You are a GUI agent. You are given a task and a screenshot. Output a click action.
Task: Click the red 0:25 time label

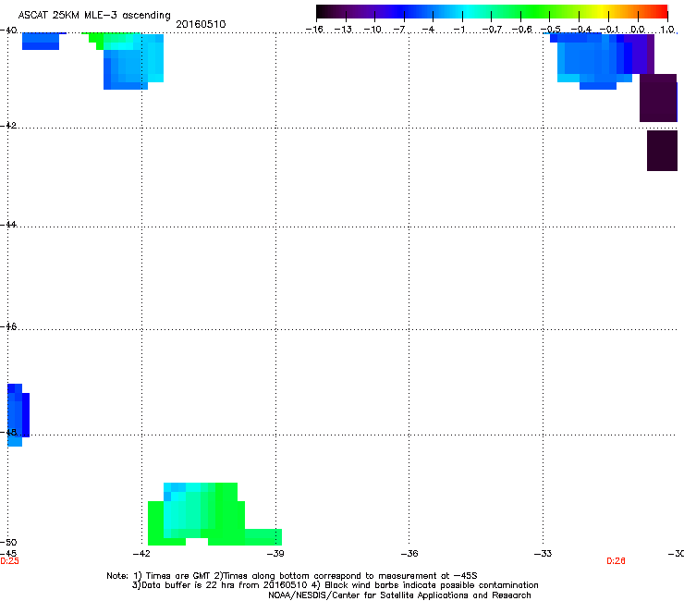coord(9,561)
